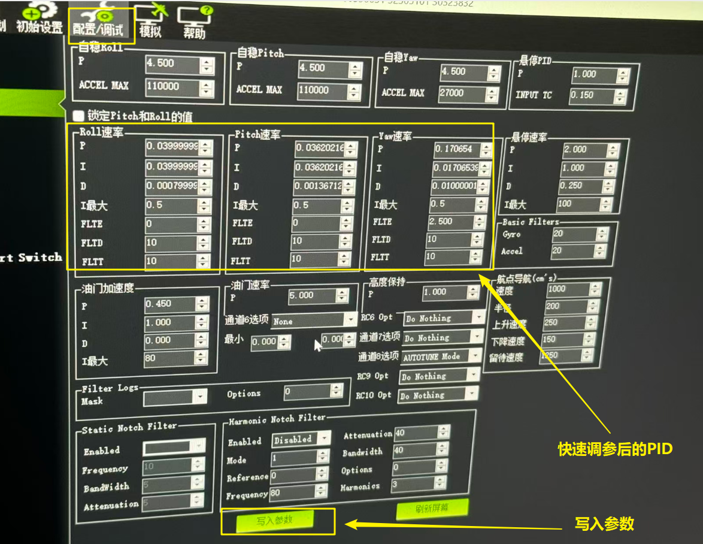
Task: Click the 航点导航 下降速度 field
Action: point(565,339)
